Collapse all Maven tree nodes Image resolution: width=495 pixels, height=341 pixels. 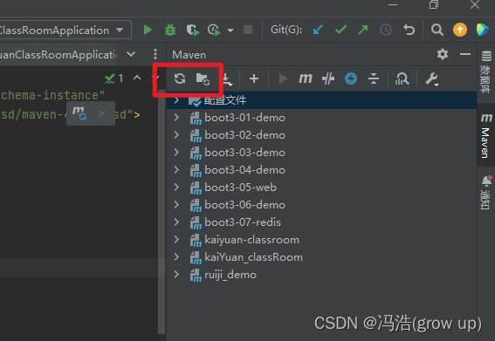374,78
